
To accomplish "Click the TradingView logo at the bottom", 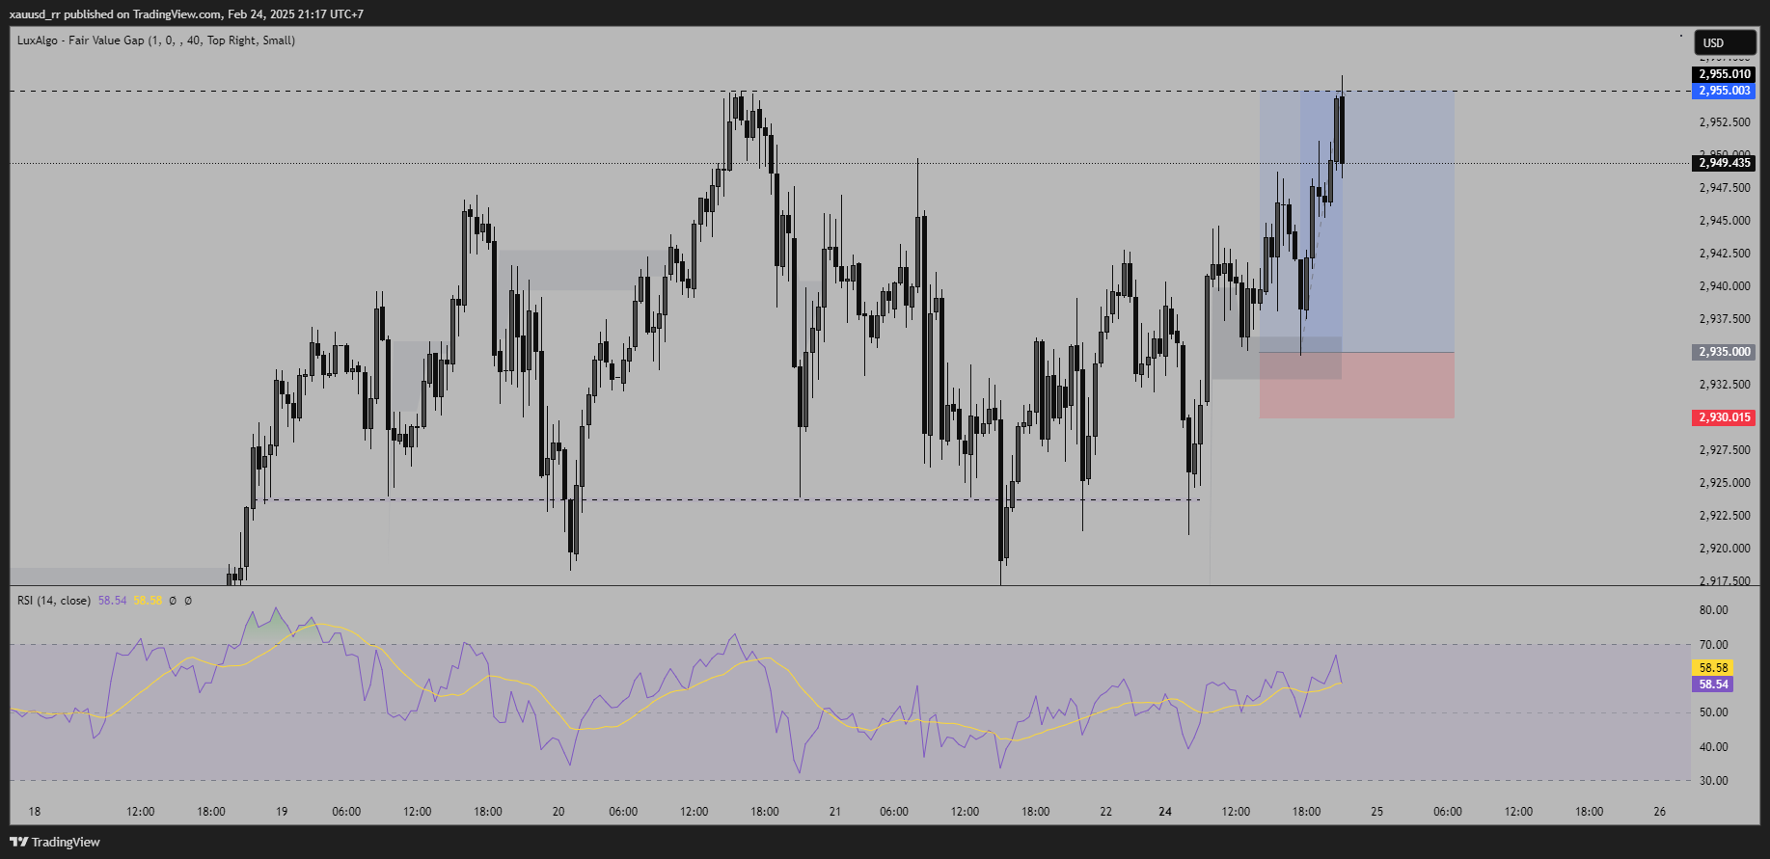I will click(x=56, y=842).
